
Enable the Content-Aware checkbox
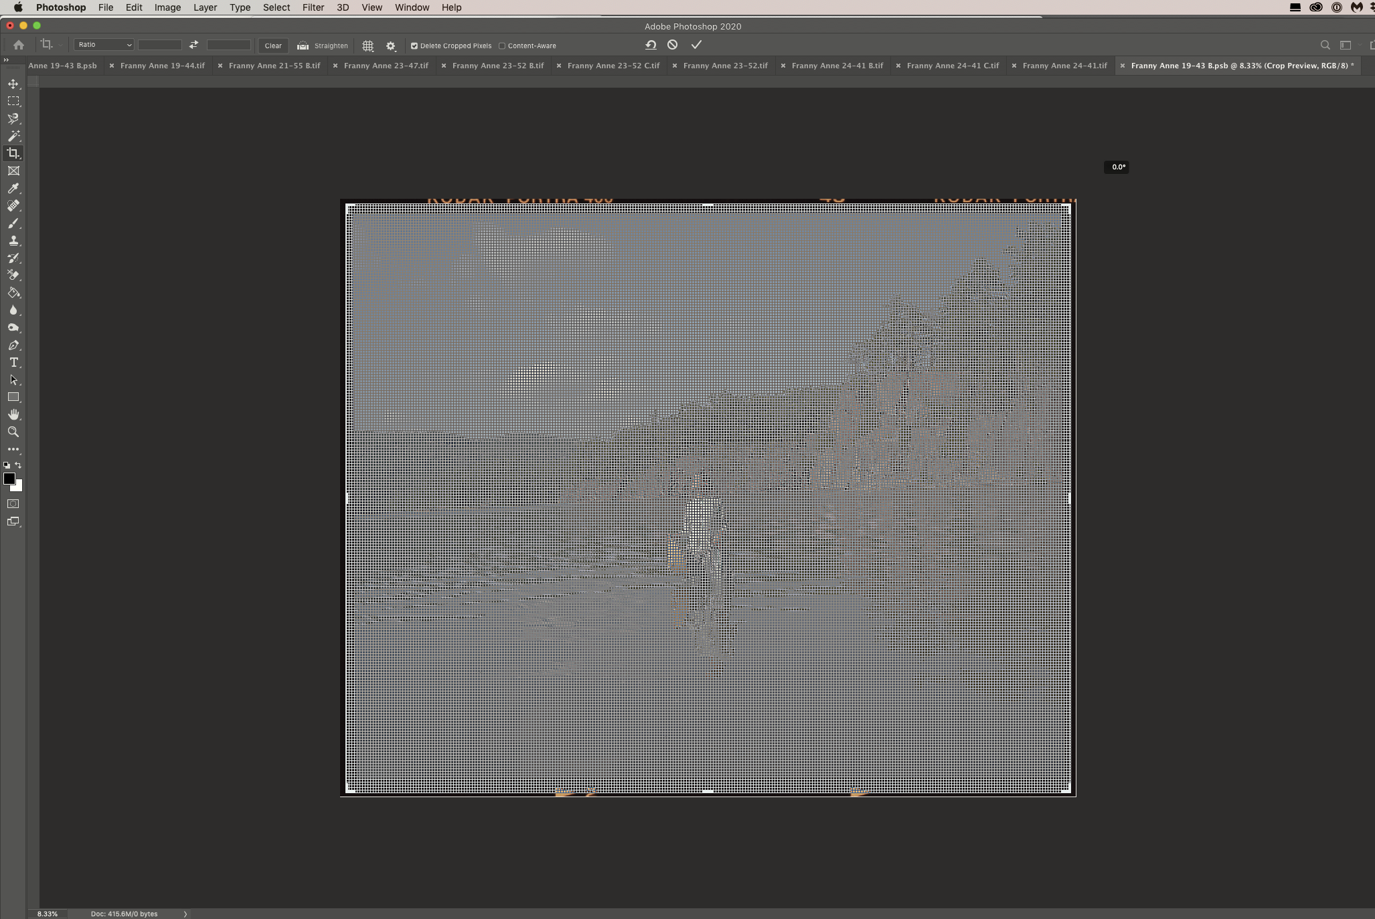point(502,46)
